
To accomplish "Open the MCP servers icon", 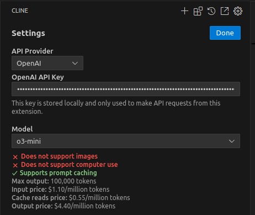I will click(x=198, y=11).
